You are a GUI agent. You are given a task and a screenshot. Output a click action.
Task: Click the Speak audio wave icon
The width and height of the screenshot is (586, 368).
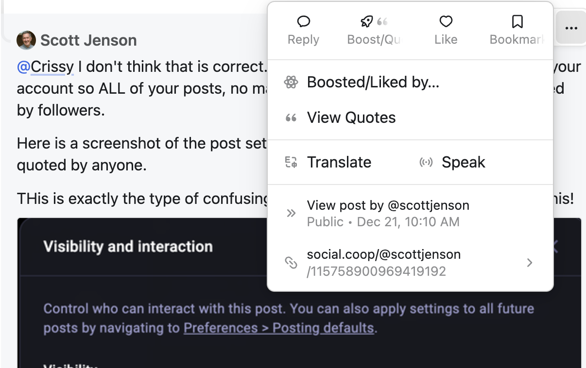(426, 162)
